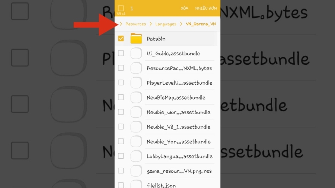This screenshot has height=188, width=335.
Task: Go to Languages in breadcrumb path
Action: click(x=166, y=24)
